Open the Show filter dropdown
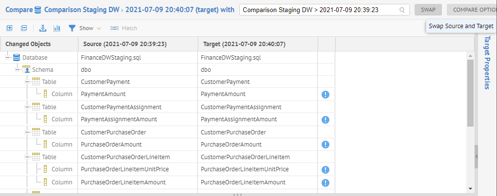 [x=85, y=28]
